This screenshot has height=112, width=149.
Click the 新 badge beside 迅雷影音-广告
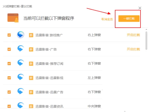[31, 49]
